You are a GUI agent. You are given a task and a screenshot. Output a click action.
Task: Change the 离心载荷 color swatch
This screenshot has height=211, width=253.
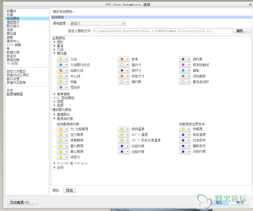click(x=63, y=152)
